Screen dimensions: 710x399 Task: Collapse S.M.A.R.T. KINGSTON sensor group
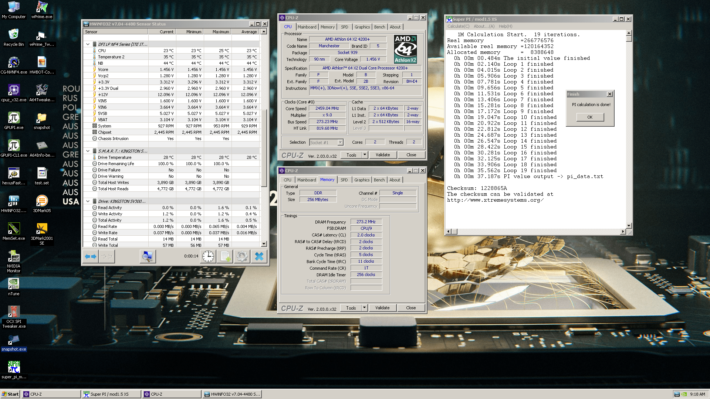tap(88, 151)
